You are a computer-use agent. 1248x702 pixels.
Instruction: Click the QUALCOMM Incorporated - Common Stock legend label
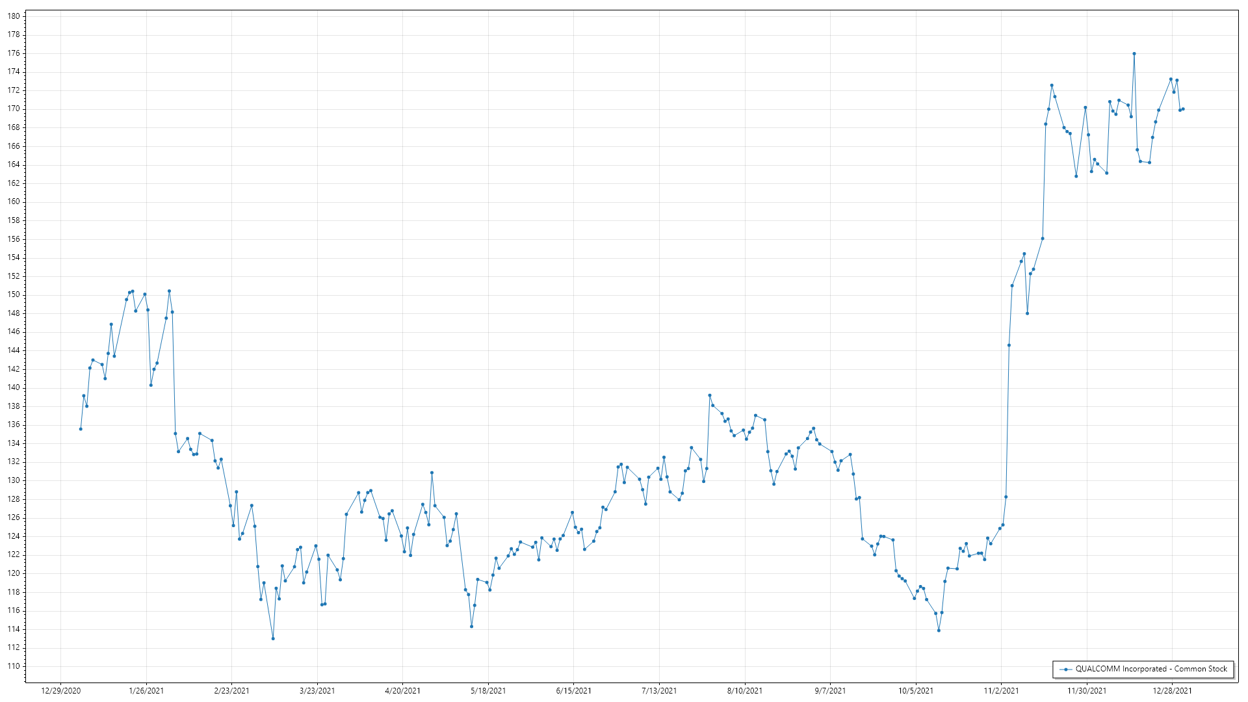[1151, 669]
